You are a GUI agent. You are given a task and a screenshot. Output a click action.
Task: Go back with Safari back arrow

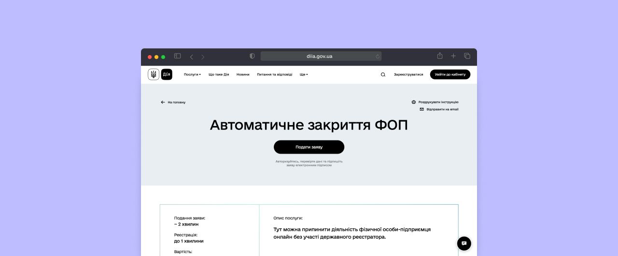(x=191, y=57)
